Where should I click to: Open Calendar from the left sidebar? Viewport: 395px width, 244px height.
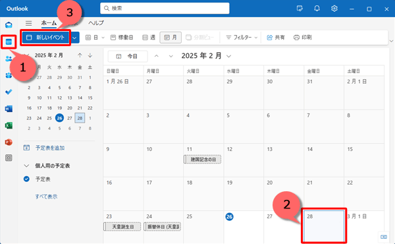click(x=9, y=42)
